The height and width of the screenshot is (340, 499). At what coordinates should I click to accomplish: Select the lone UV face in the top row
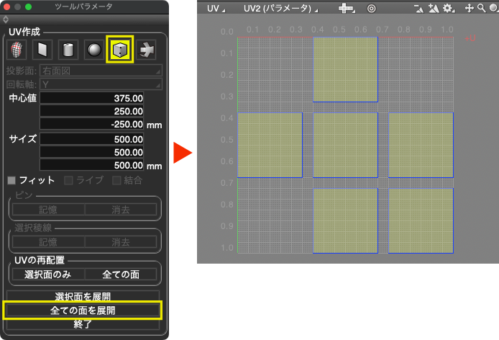[x=345, y=70]
